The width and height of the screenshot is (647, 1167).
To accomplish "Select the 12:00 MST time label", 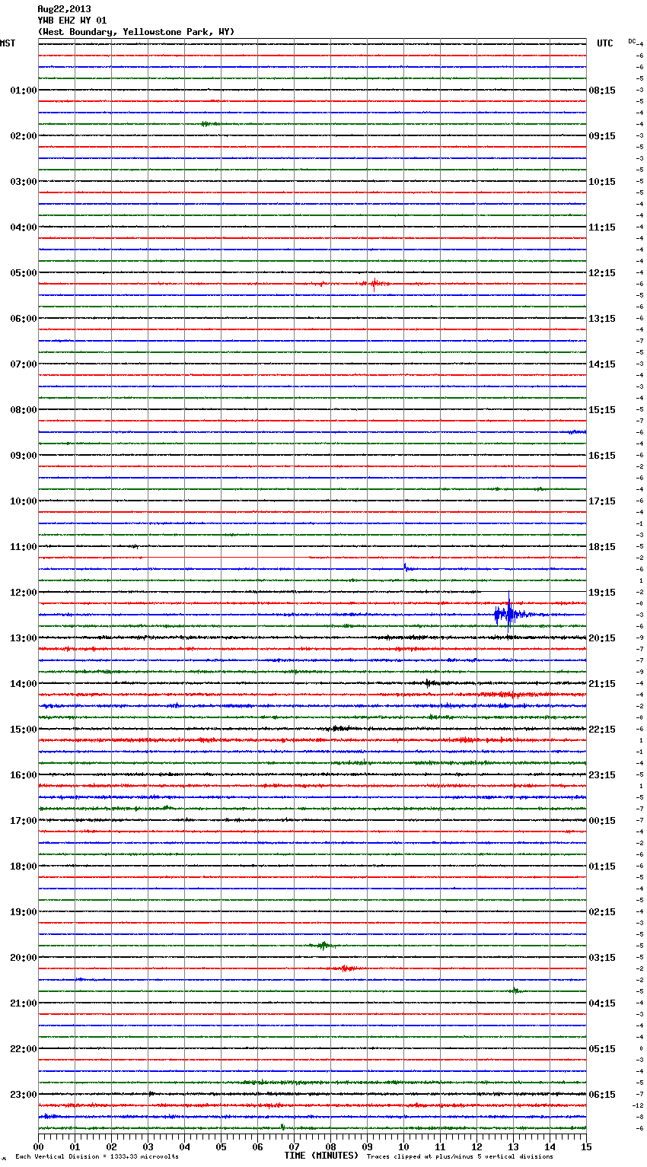I will coord(23,592).
